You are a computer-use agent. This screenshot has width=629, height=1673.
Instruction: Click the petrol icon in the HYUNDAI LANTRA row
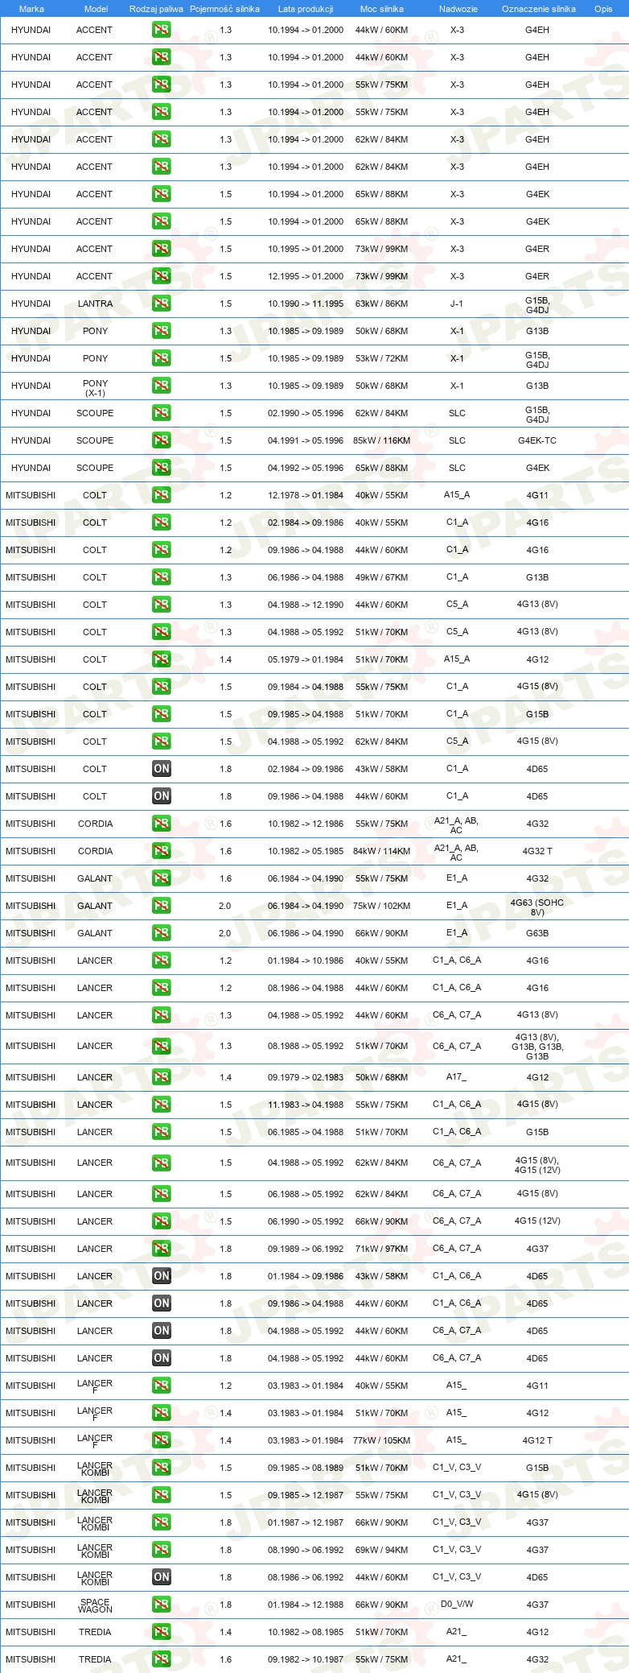point(161,304)
